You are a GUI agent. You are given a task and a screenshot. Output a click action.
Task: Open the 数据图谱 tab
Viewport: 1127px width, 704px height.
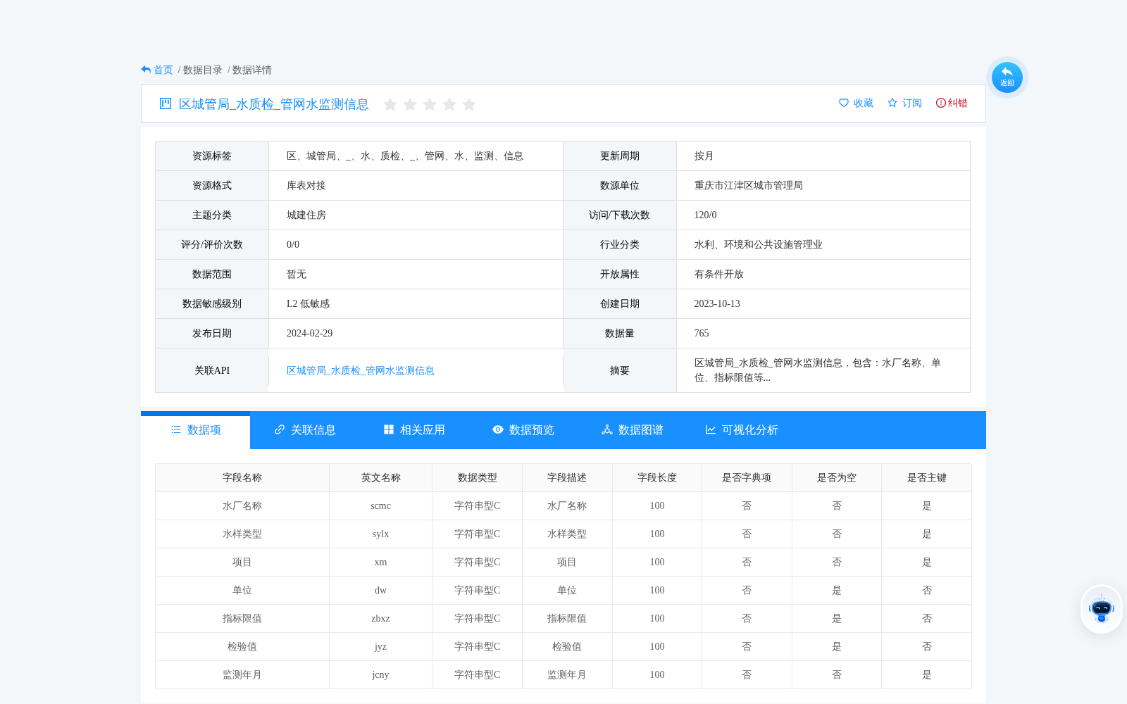click(633, 430)
